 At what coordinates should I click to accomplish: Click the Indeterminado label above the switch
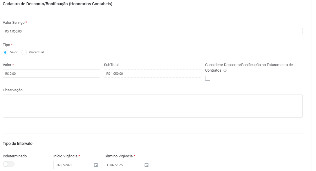[x=15, y=156]
